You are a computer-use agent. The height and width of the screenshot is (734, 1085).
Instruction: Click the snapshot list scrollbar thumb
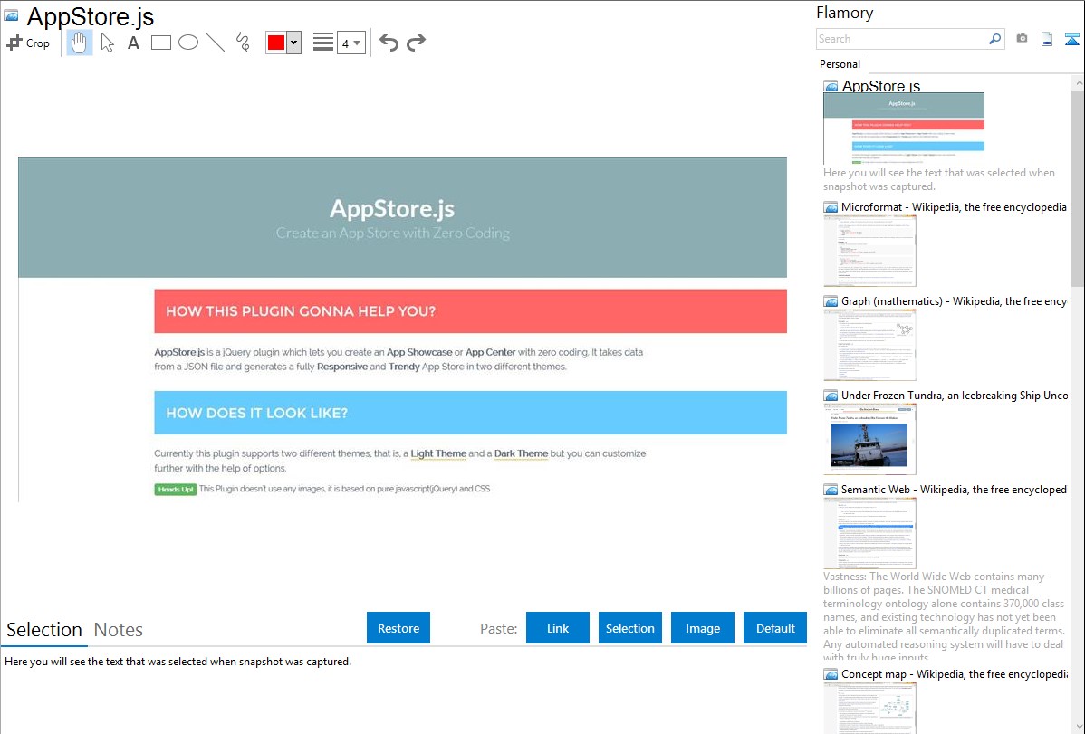[x=1078, y=188]
